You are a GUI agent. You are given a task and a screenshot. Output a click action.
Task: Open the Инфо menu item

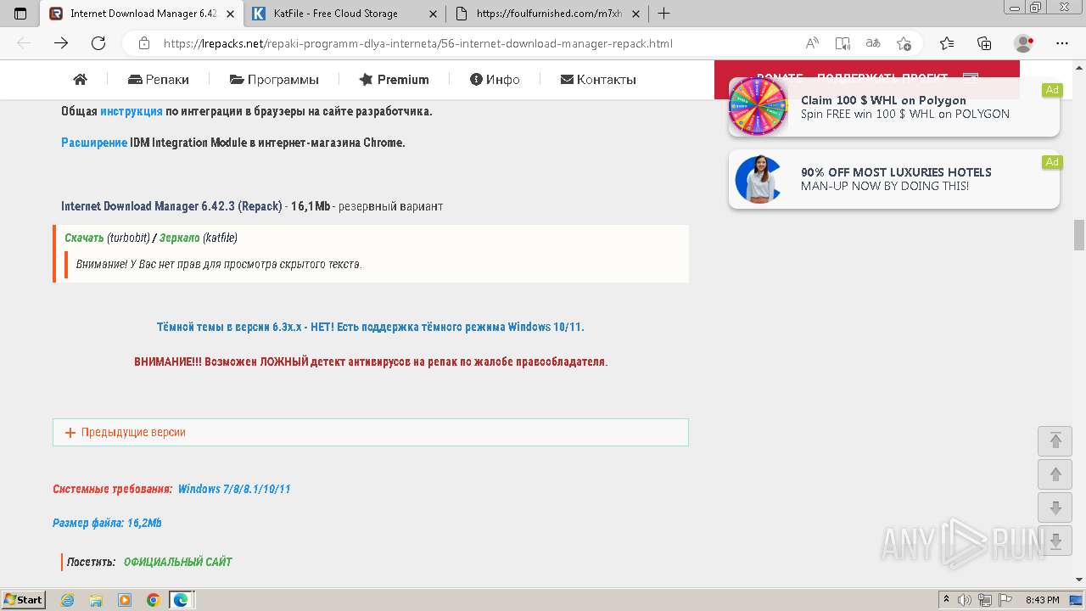click(x=495, y=80)
